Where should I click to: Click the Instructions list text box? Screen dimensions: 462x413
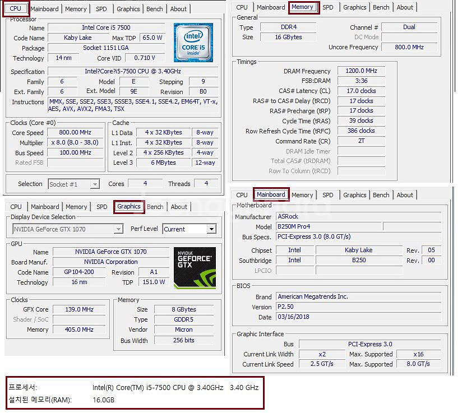pos(133,105)
